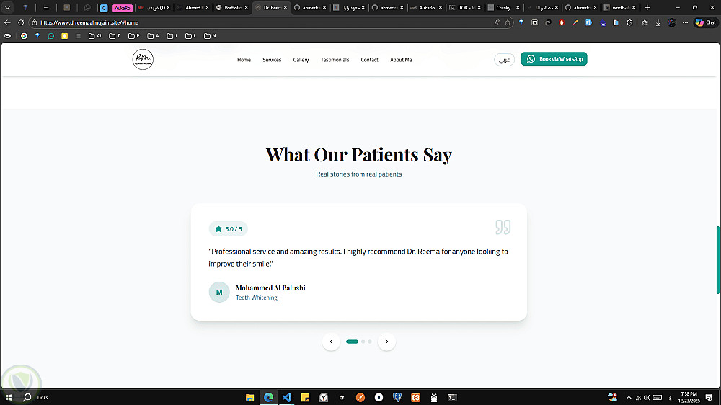Click the Mohammed Al Balushi avatar circle

pyautogui.click(x=219, y=293)
